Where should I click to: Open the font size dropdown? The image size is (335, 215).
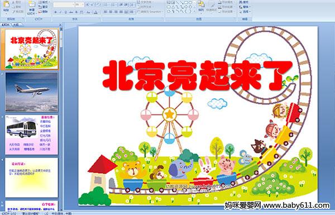tap(83, 4)
